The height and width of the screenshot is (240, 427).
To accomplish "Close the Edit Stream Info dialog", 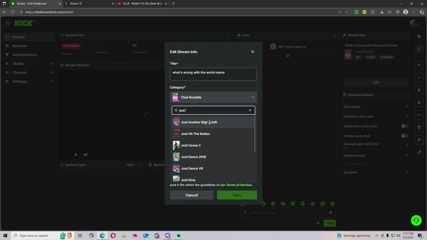I will tap(253, 52).
